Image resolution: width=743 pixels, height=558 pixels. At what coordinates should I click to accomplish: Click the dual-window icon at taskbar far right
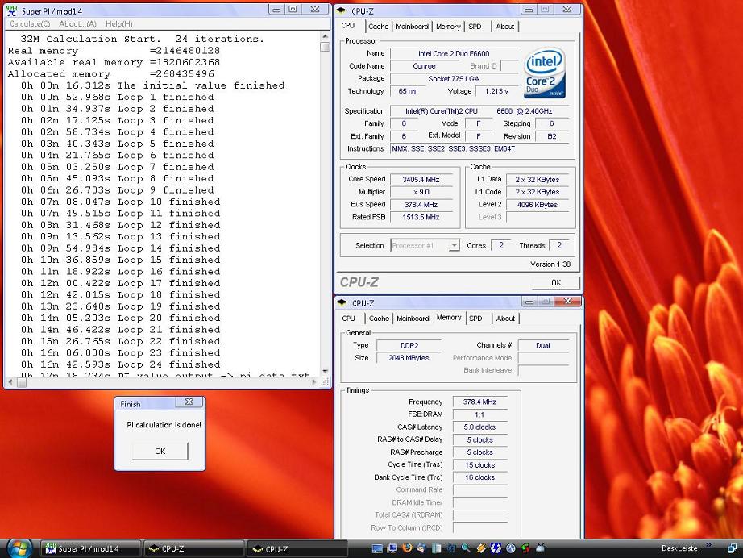coord(733,548)
